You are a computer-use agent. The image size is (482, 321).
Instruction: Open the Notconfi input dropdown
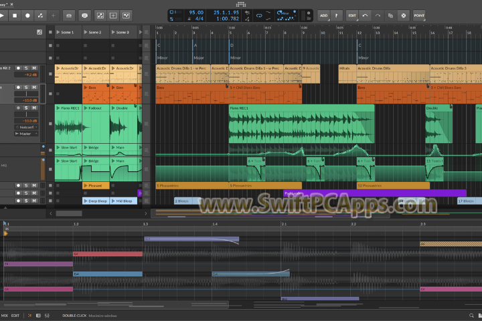pyautogui.click(x=26, y=127)
